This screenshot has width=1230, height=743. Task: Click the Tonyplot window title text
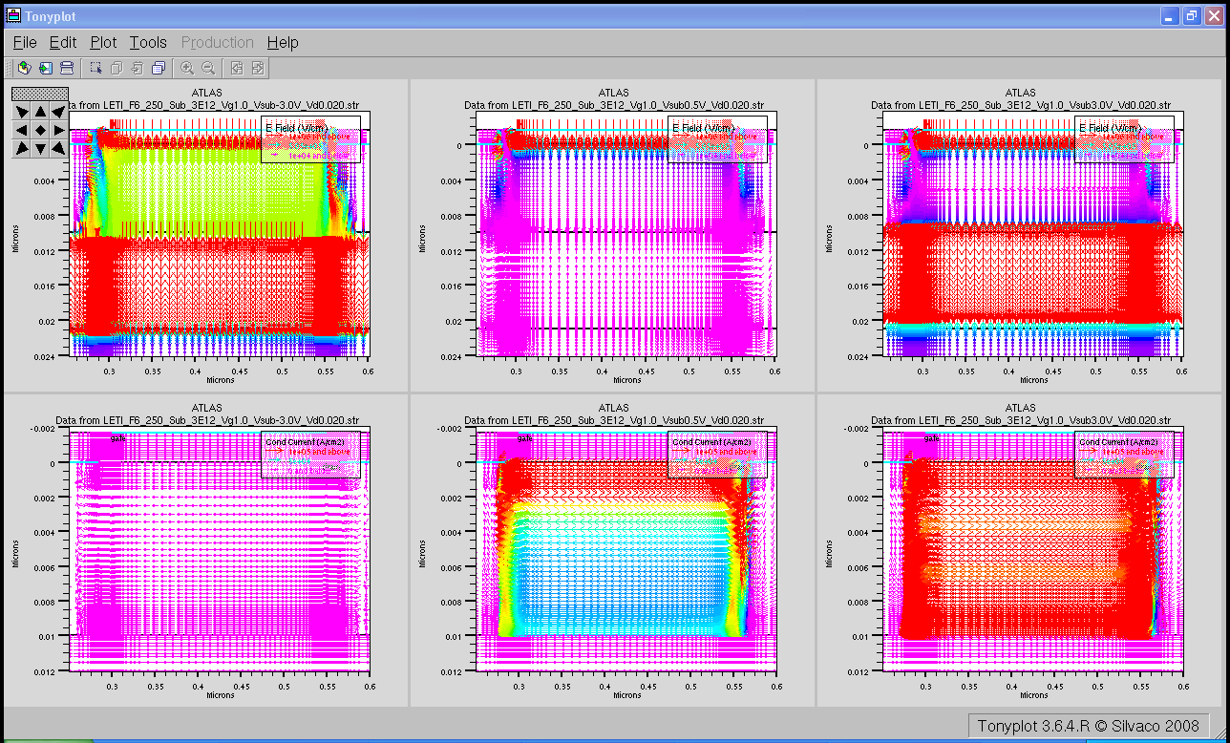click(51, 16)
